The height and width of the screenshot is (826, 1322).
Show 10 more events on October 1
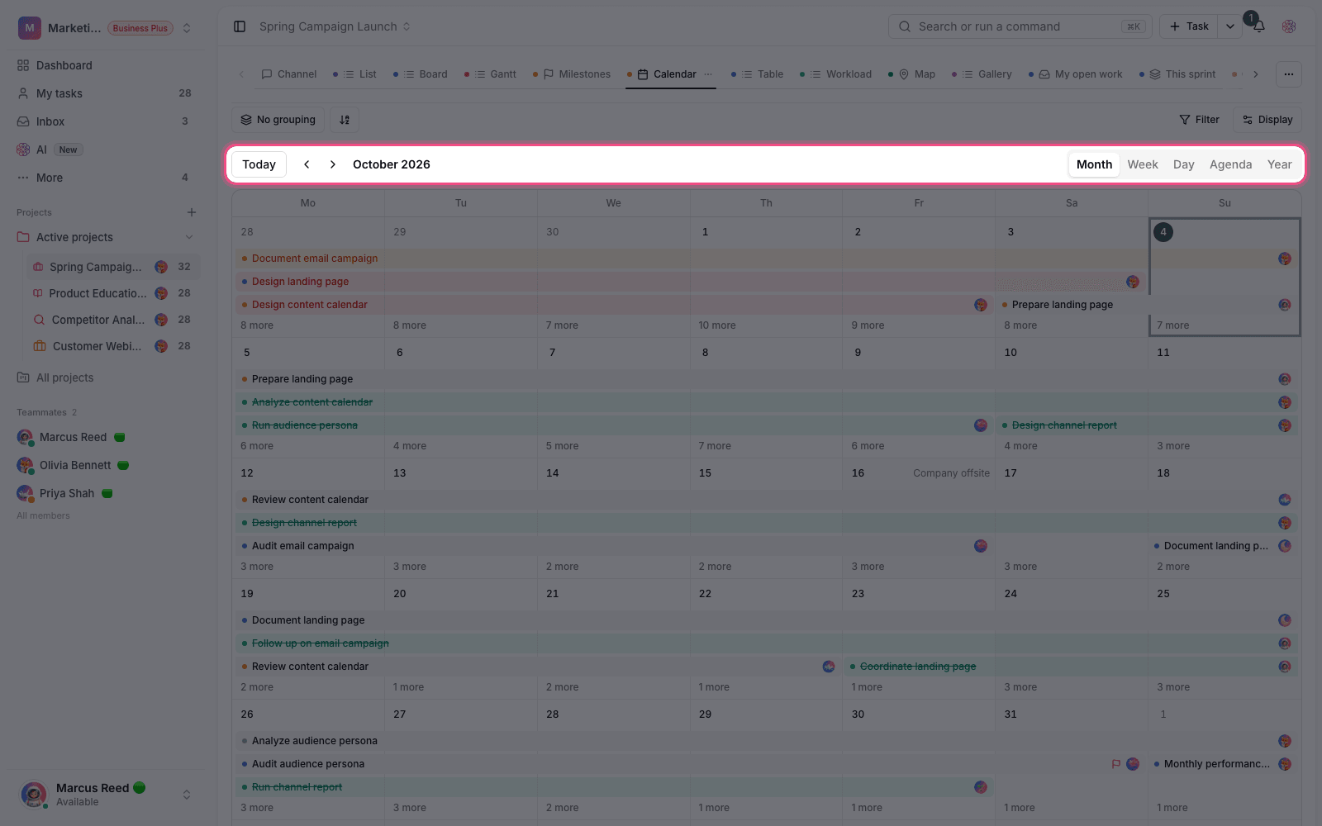(717, 325)
